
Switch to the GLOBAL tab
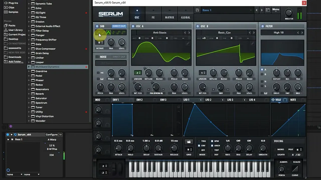(x=186, y=14)
